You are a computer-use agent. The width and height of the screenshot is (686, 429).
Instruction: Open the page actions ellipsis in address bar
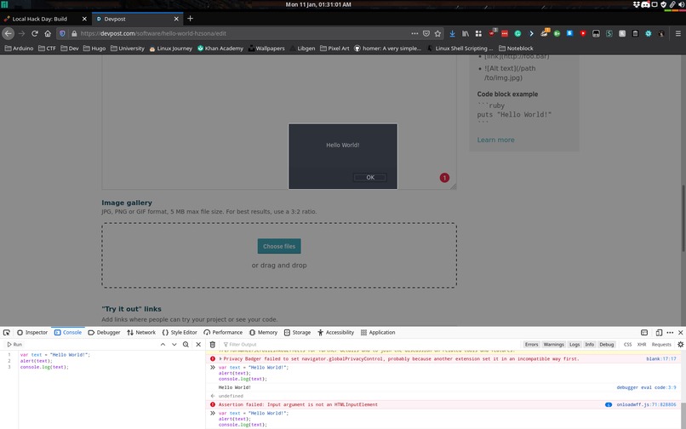coord(414,33)
